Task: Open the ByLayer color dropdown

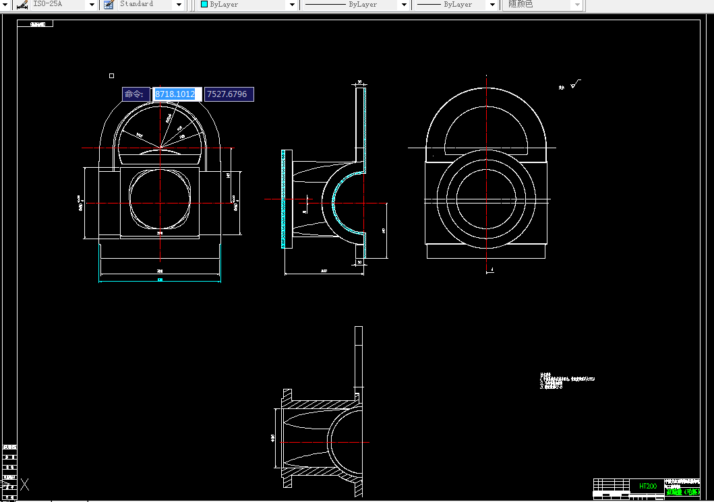Action: 293,5
